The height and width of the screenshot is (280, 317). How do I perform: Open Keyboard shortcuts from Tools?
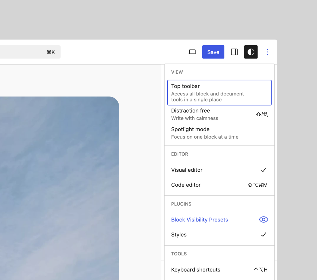pos(196,270)
